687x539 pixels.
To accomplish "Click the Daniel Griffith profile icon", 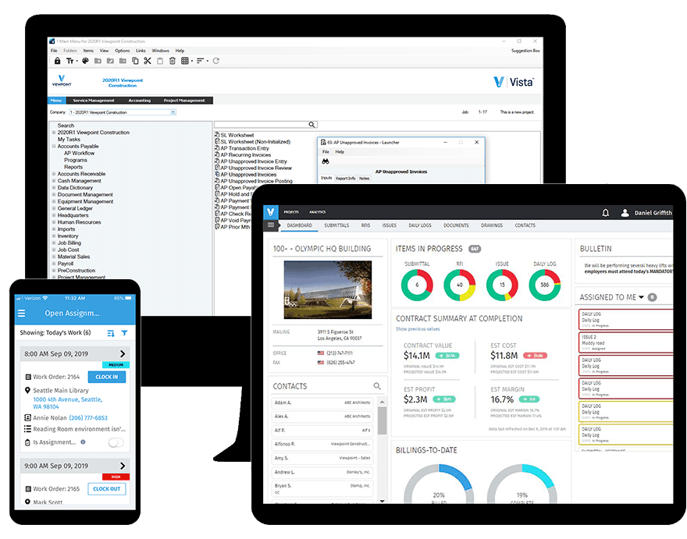I will pyautogui.click(x=624, y=212).
